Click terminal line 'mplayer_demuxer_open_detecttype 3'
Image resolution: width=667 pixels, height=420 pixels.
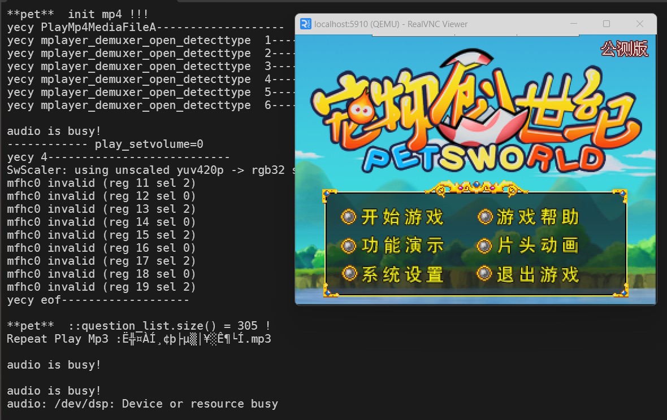click(x=150, y=66)
